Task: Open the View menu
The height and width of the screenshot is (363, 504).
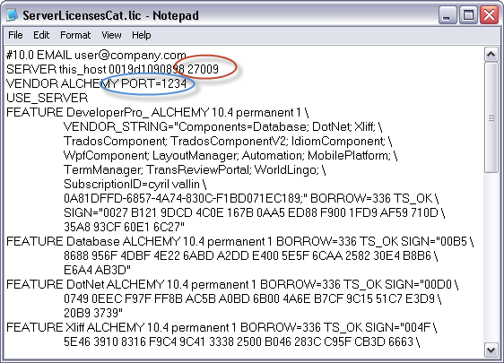Action: pos(111,35)
